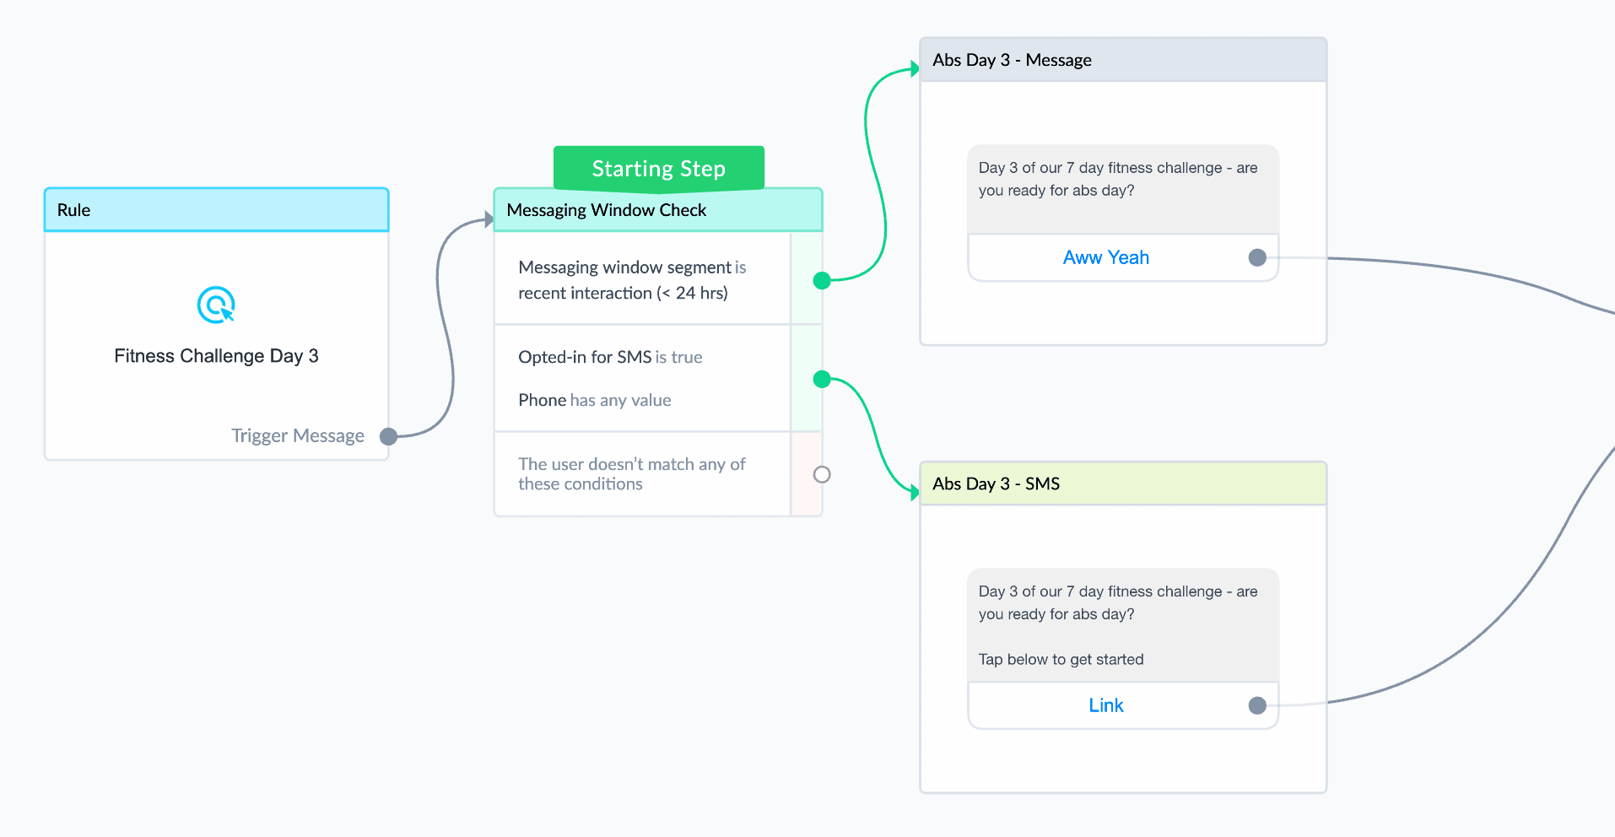This screenshot has width=1615, height=837.
Task: Click the Aww Yeah button output dot
Action: [x=1257, y=257]
